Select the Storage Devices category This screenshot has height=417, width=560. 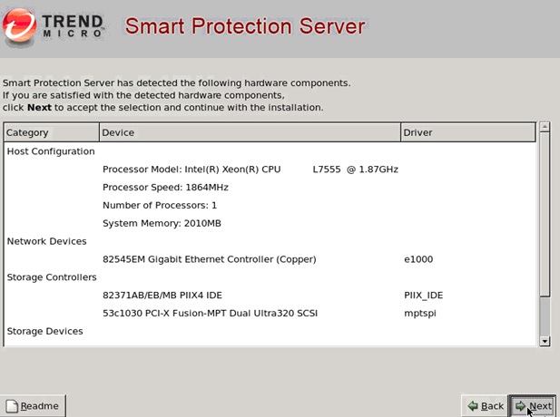point(45,331)
